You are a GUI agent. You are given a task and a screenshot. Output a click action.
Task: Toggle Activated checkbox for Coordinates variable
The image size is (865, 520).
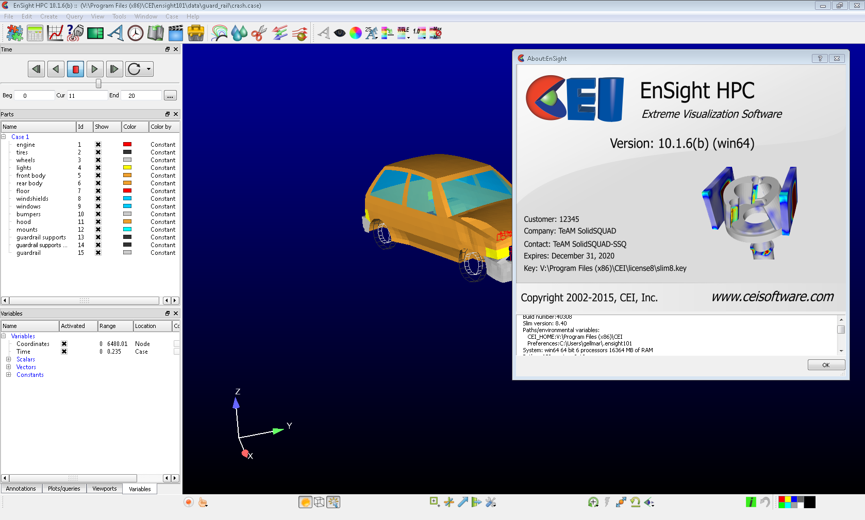point(64,344)
